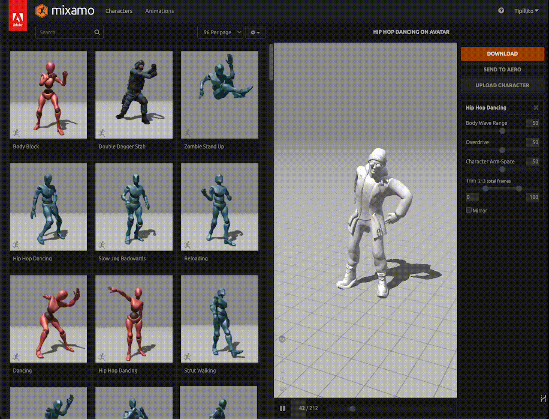Click the search magnifying glass icon
The image size is (549, 419).
97,32
